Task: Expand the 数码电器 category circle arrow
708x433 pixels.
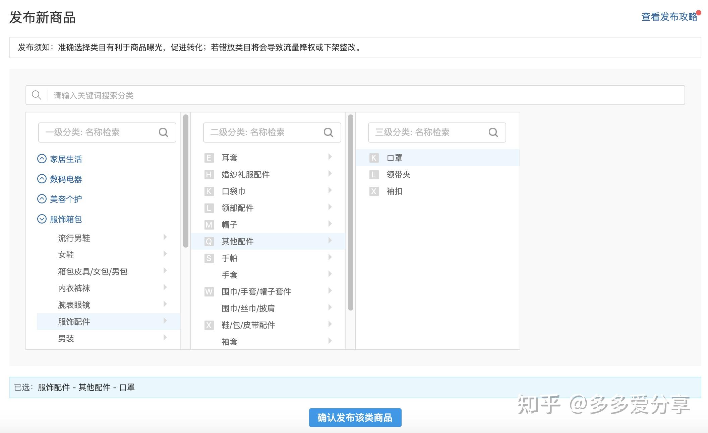Action: coord(42,179)
